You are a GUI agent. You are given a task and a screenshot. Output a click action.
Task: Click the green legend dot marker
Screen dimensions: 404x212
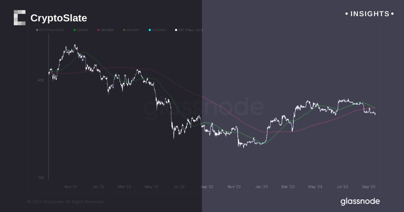pos(74,30)
